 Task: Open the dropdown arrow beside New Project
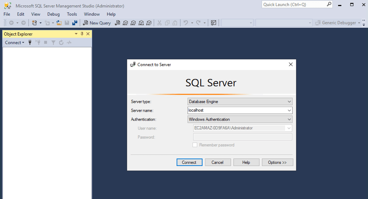(41, 23)
